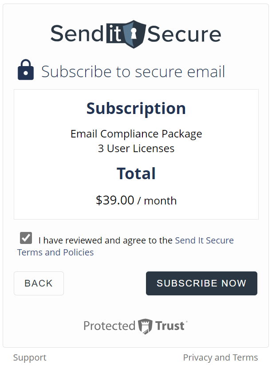Click the word Send in the logo

(x=77, y=34)
